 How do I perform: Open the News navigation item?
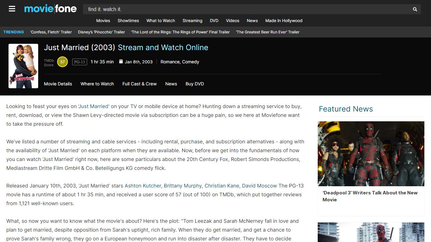click(252, 20)
